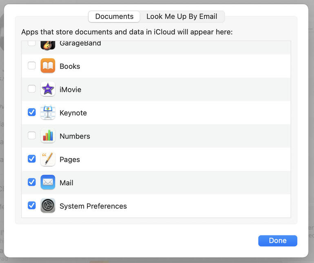Image resolution: width=314 pixels, height=263 pixels.
Task: Click the blue Done button
Action: (x=278, y=241)
